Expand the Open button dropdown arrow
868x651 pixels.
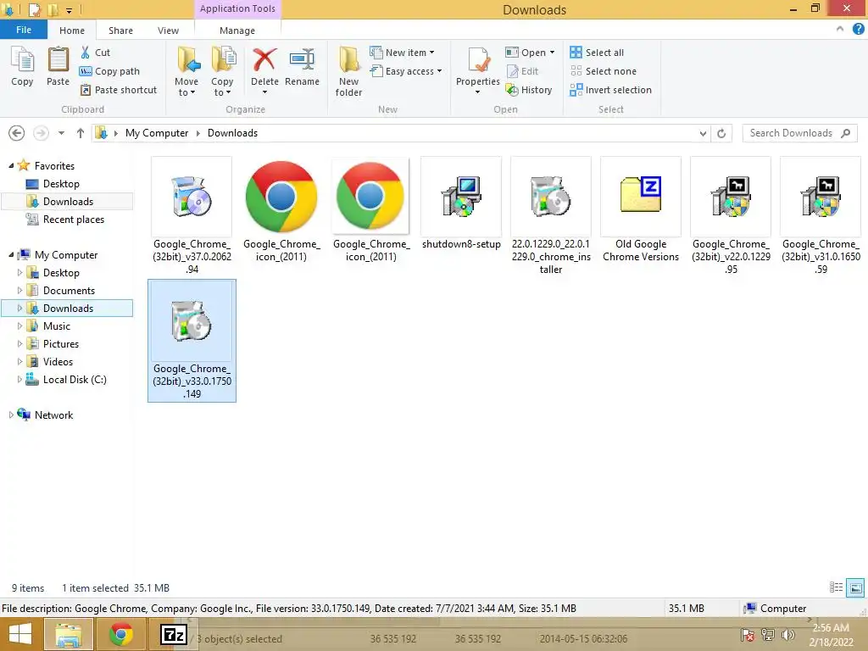(552, 53)
